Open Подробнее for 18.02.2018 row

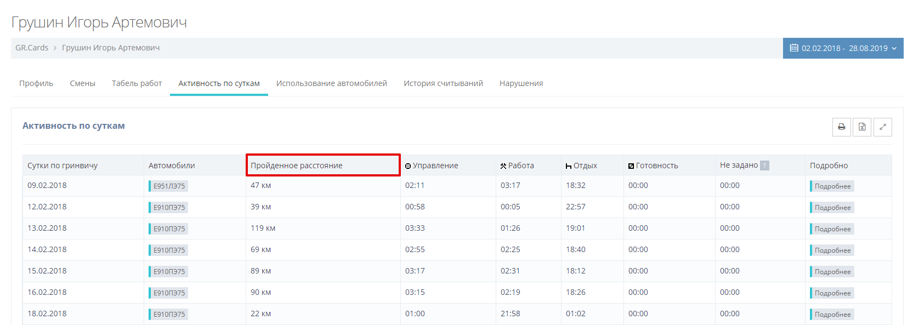(832, 315)
